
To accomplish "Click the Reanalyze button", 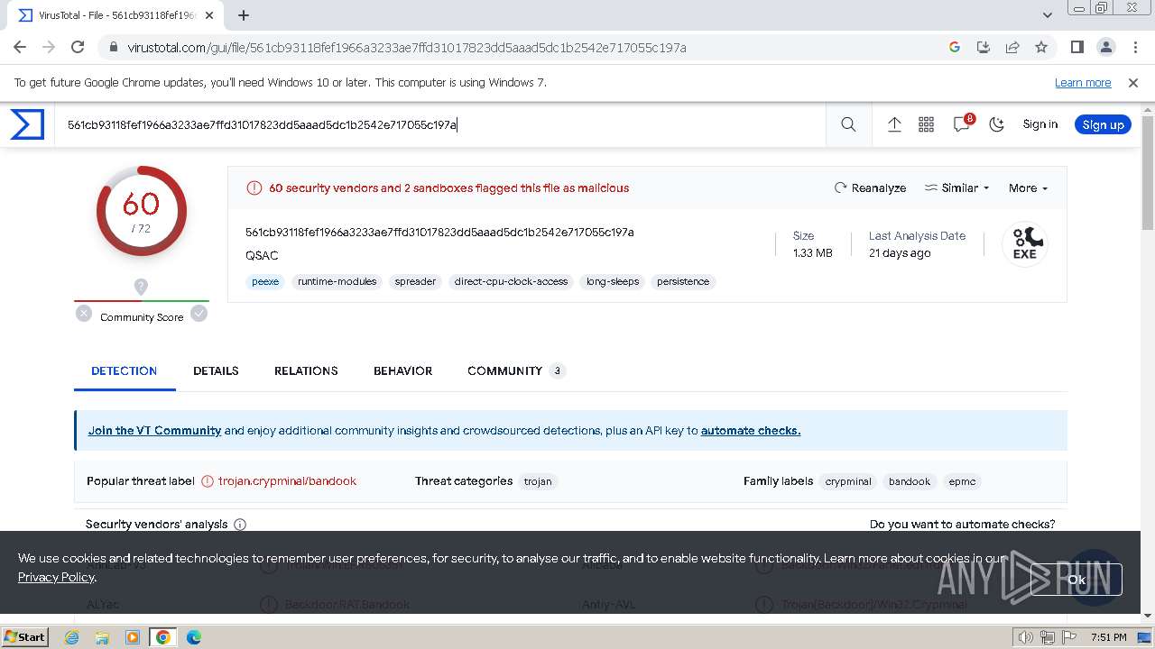I will pos(870,187).
